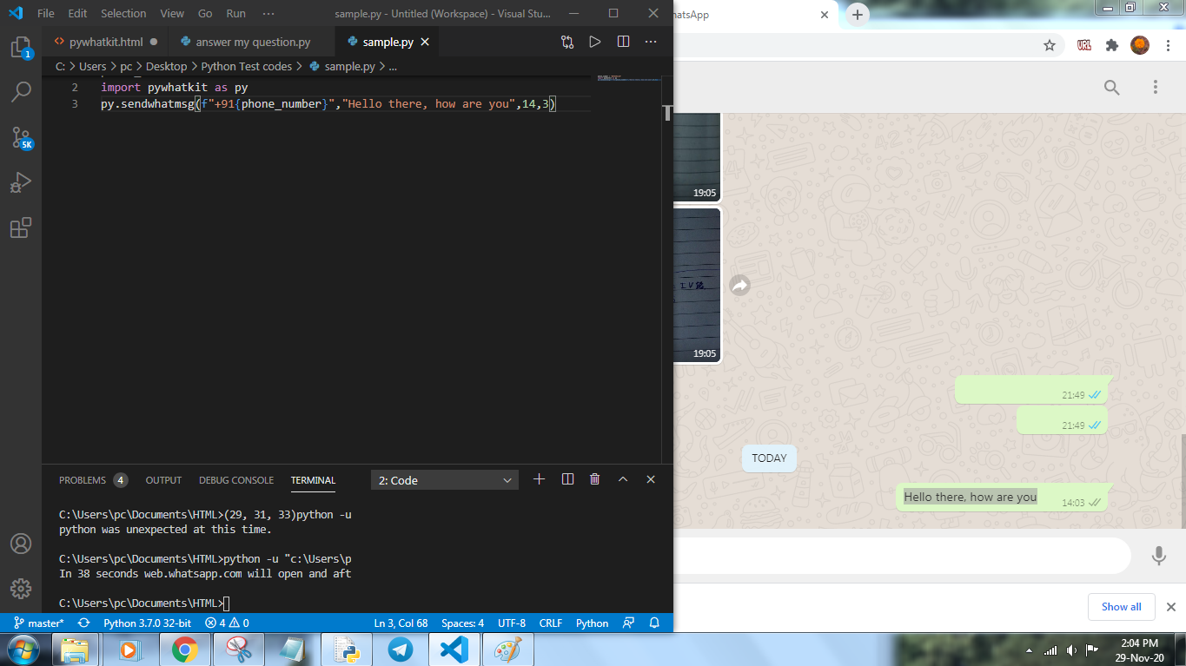
Task: Open the Manage gear menu
Action: (21, 588)
